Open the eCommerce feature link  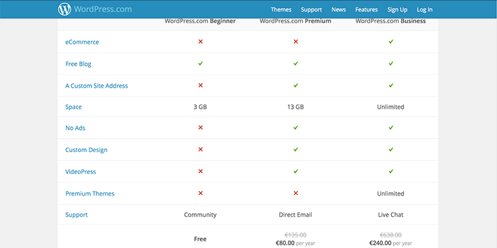click(x=82, y=42)
